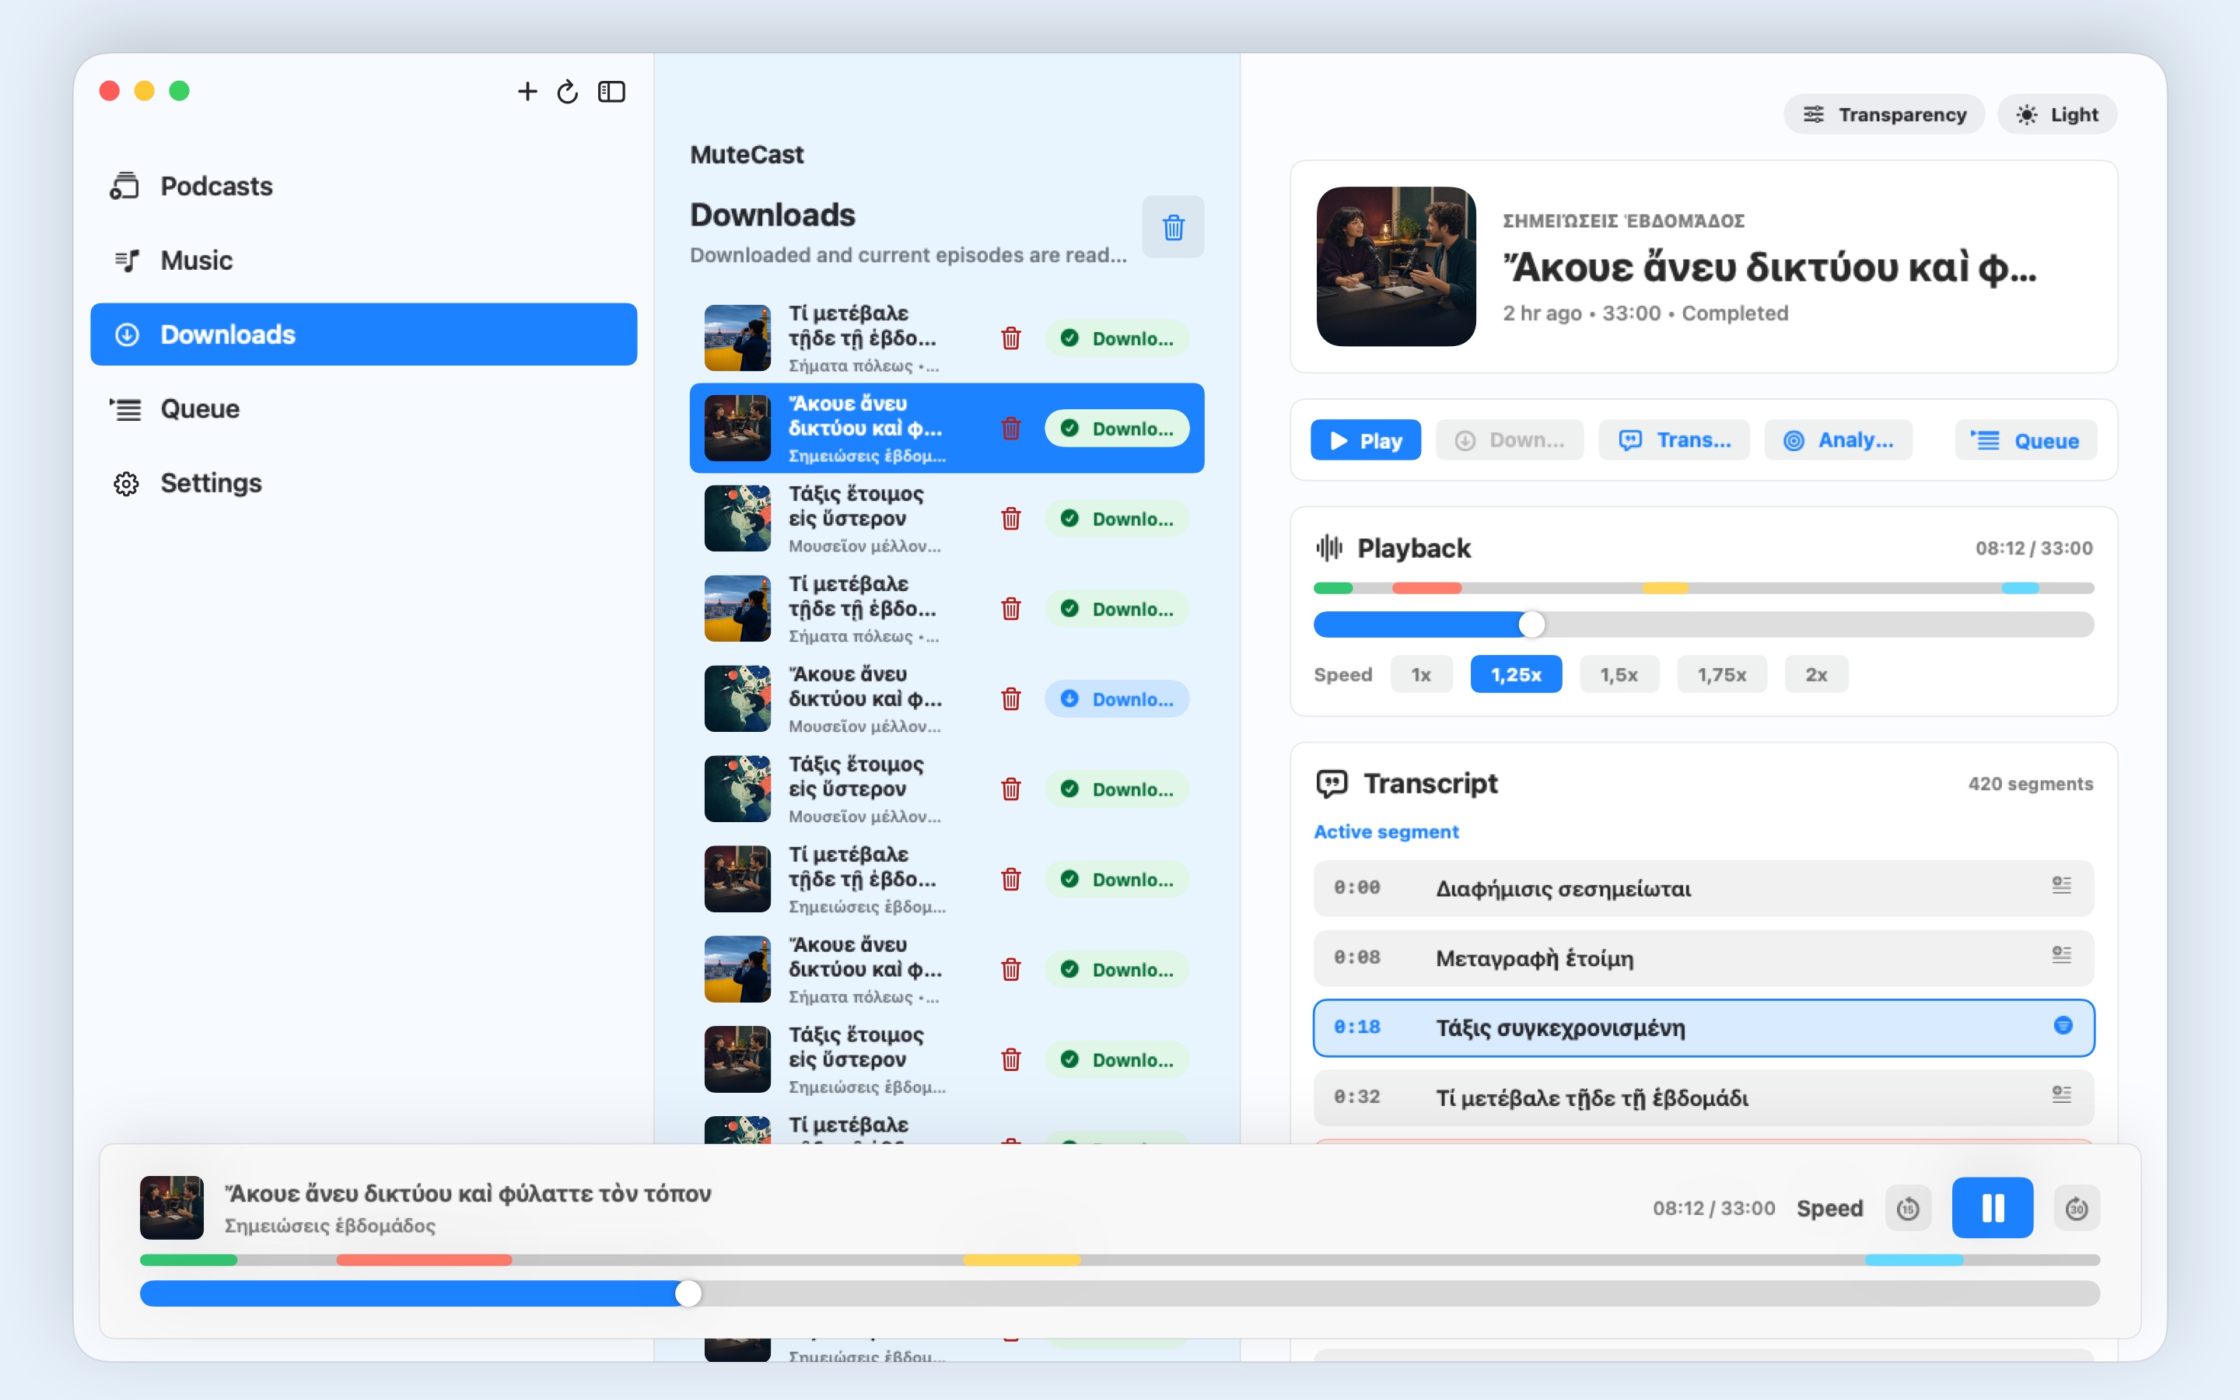This screenshot has height=1400, width=2240.
Task: Select transcript segment 'Τί μετέβαλε τῇδε τῇ ἑβδομάδι'
Action: pos(1703,1097)
